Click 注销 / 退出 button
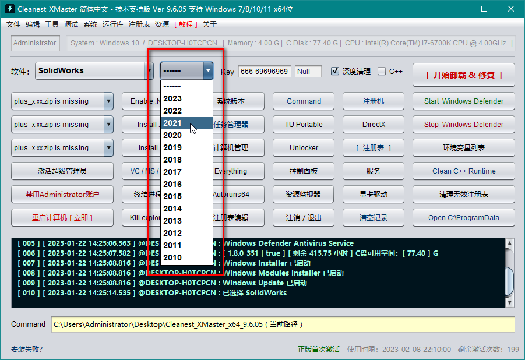 304,217
